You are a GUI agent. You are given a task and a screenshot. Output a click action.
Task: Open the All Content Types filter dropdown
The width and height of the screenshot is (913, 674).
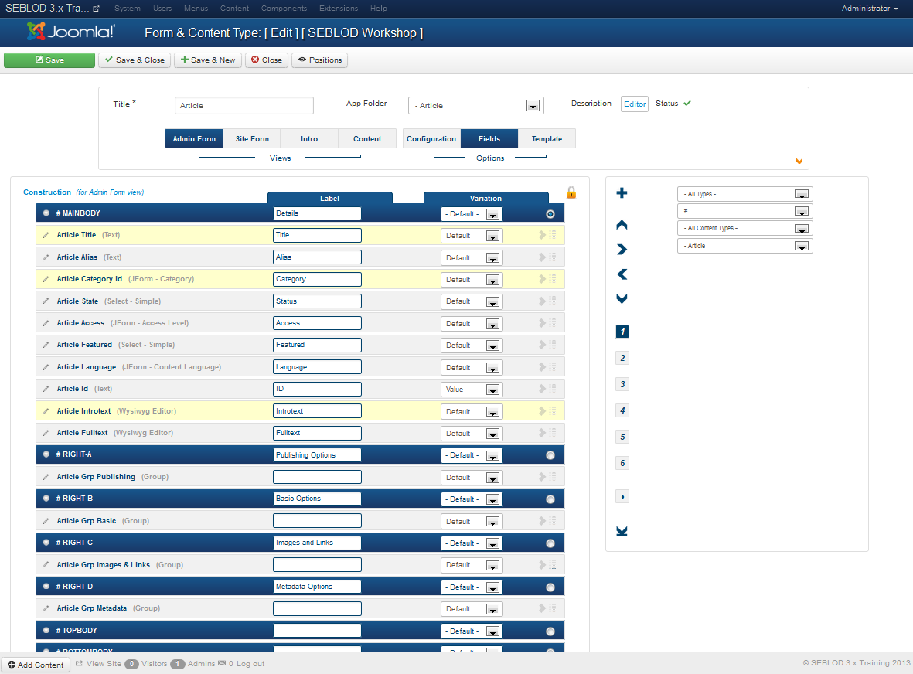[x=744, y=228]
